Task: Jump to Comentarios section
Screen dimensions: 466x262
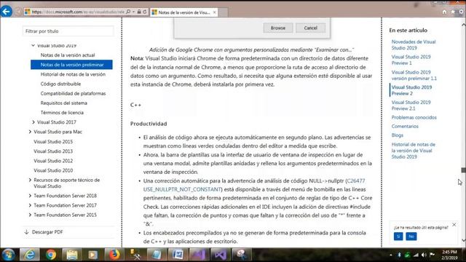Action: (405, 126)
